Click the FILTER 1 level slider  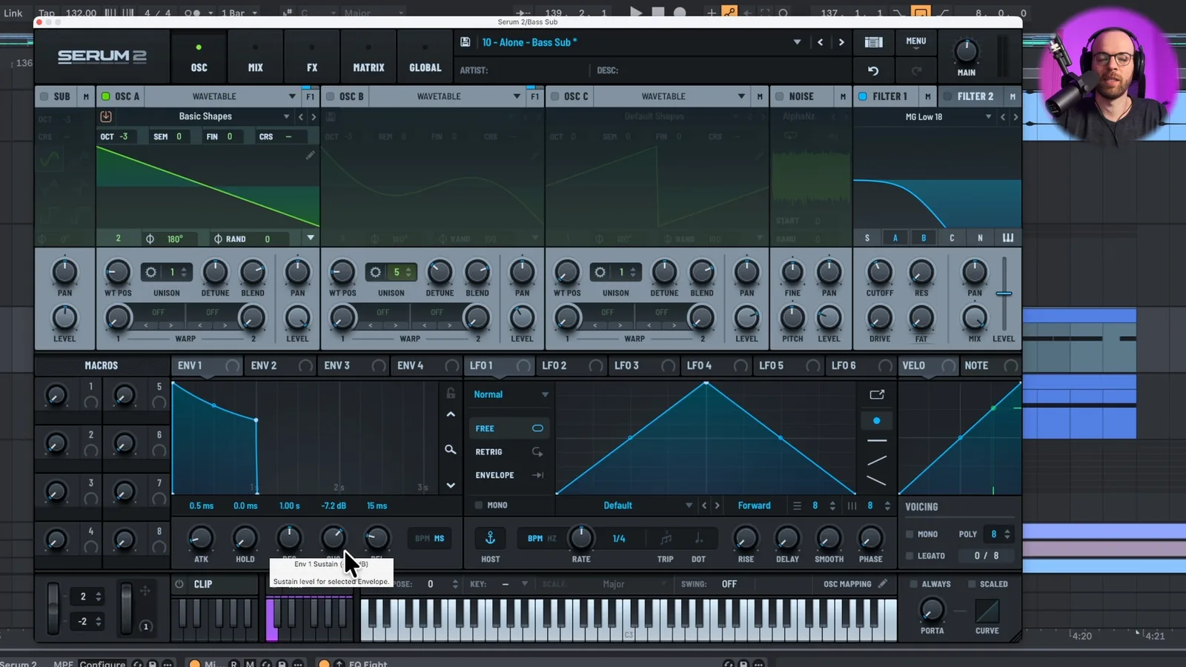1004,293
